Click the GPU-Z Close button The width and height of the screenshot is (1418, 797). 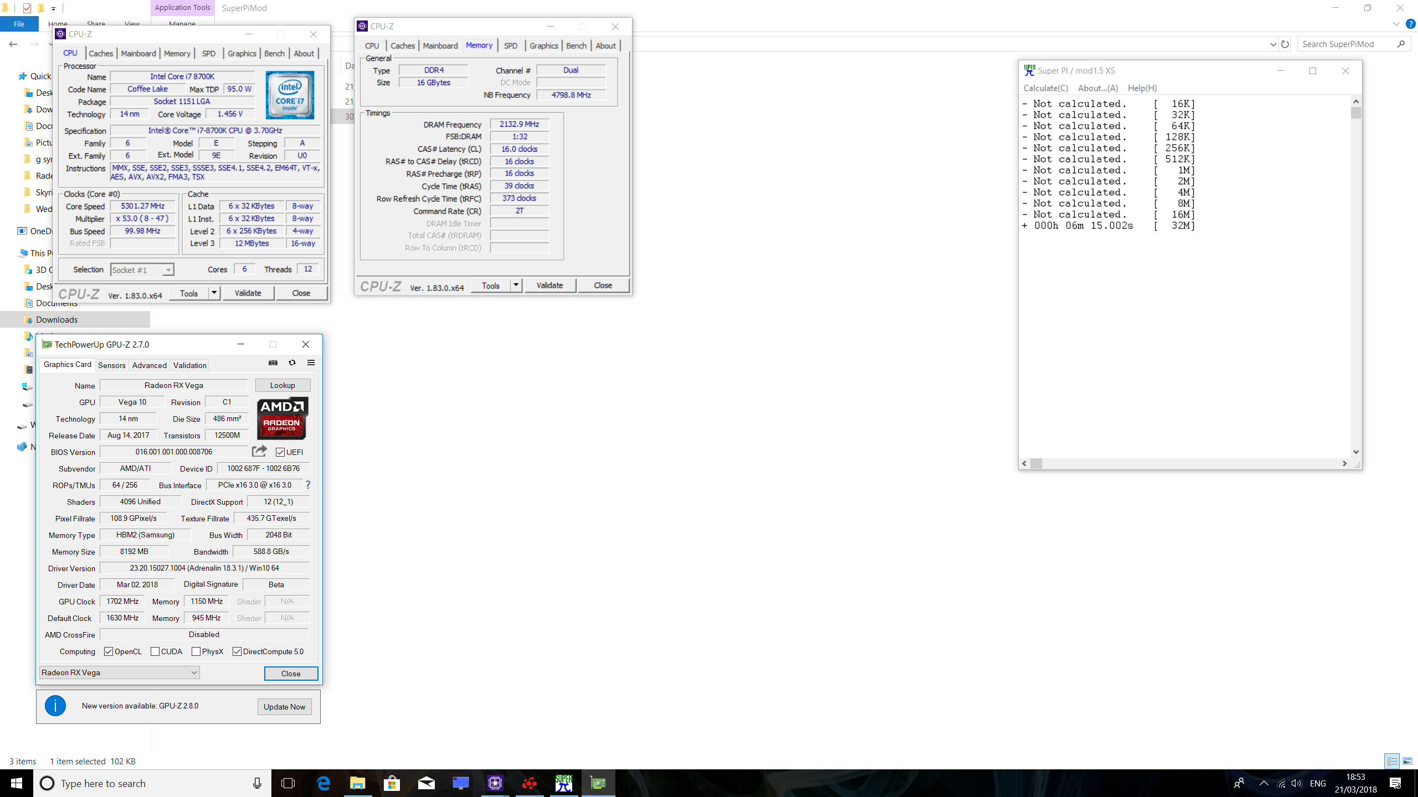click(291, 674)
